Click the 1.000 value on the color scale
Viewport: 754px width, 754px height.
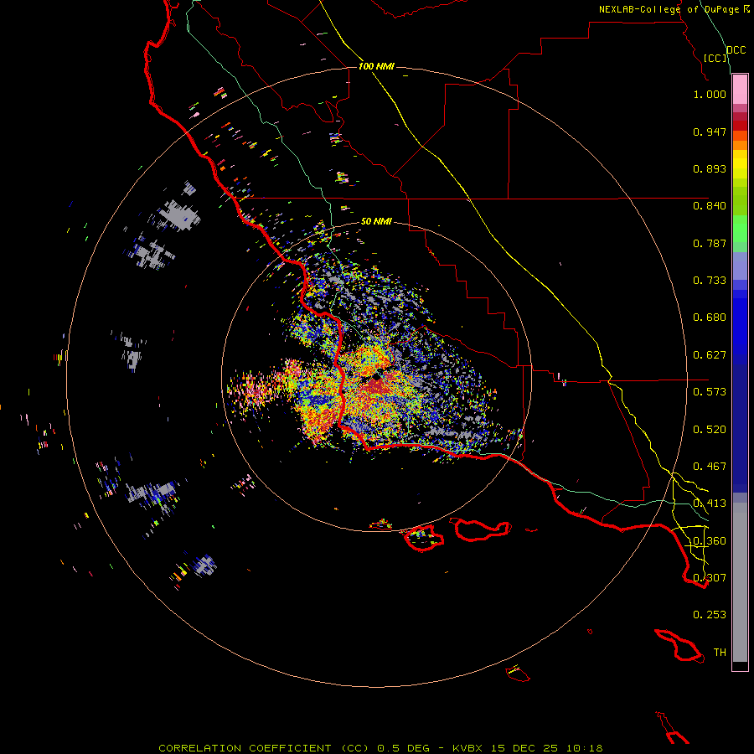point(710,94)
